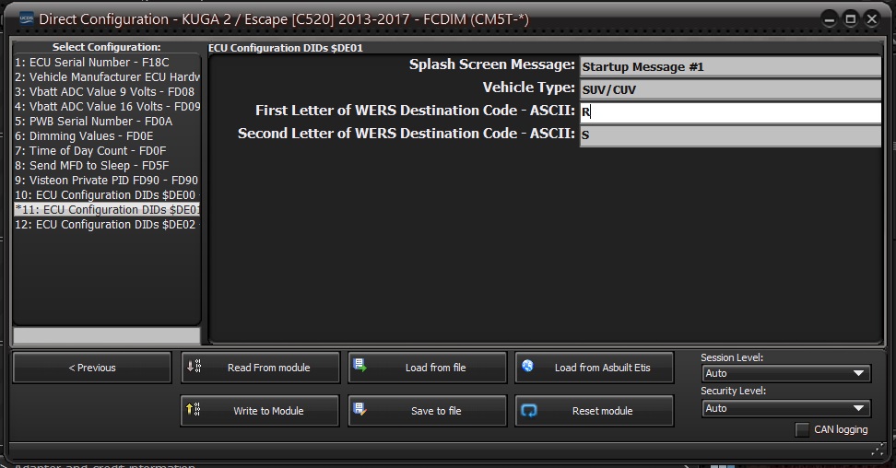Click the Second Letter WERS code field
The width and height of the screenshot is (896, 468).
pyautogui.click(x=730, y=135)
